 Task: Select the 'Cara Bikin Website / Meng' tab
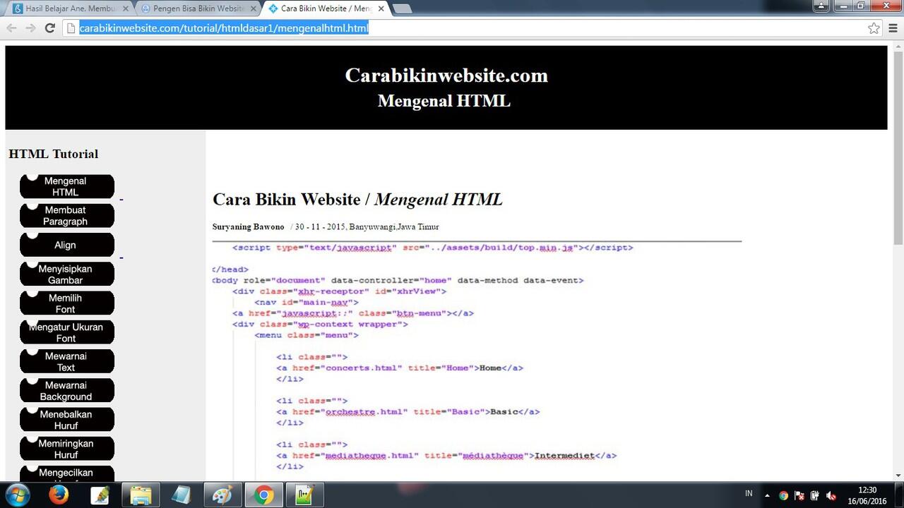point(326,8)
